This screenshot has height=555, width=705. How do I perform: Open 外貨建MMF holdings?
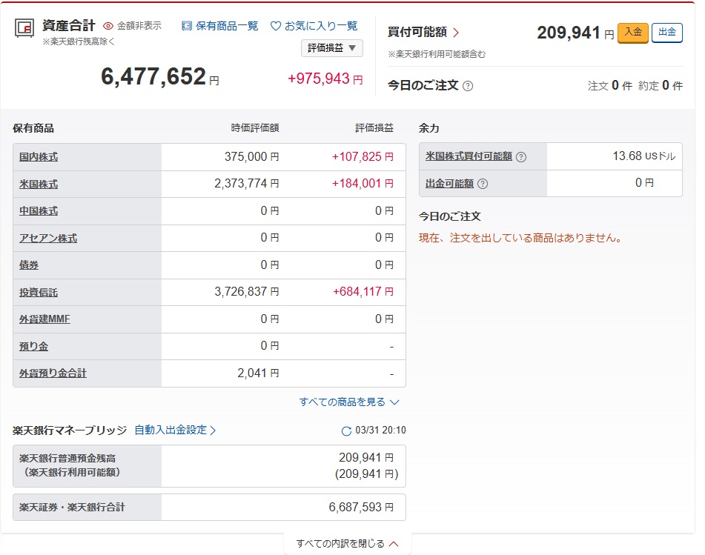click(x=44, y=319)
